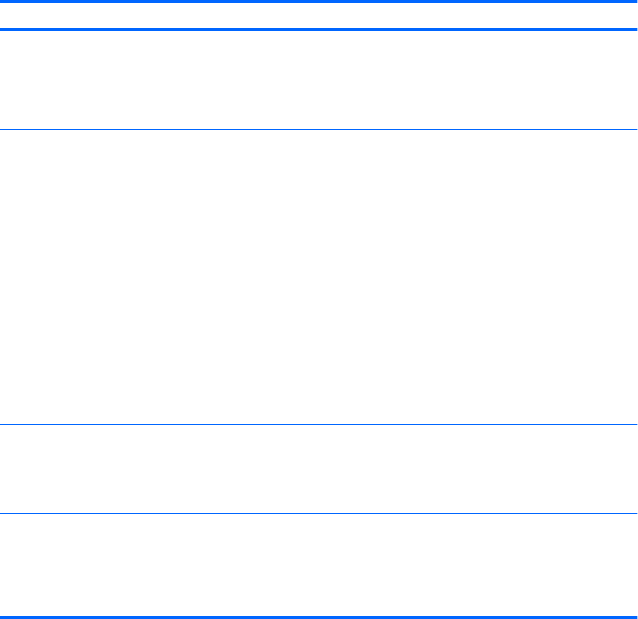Click the thin divider below the third row
The width and height of the screenshot is (638, 619).
point(319,425)
